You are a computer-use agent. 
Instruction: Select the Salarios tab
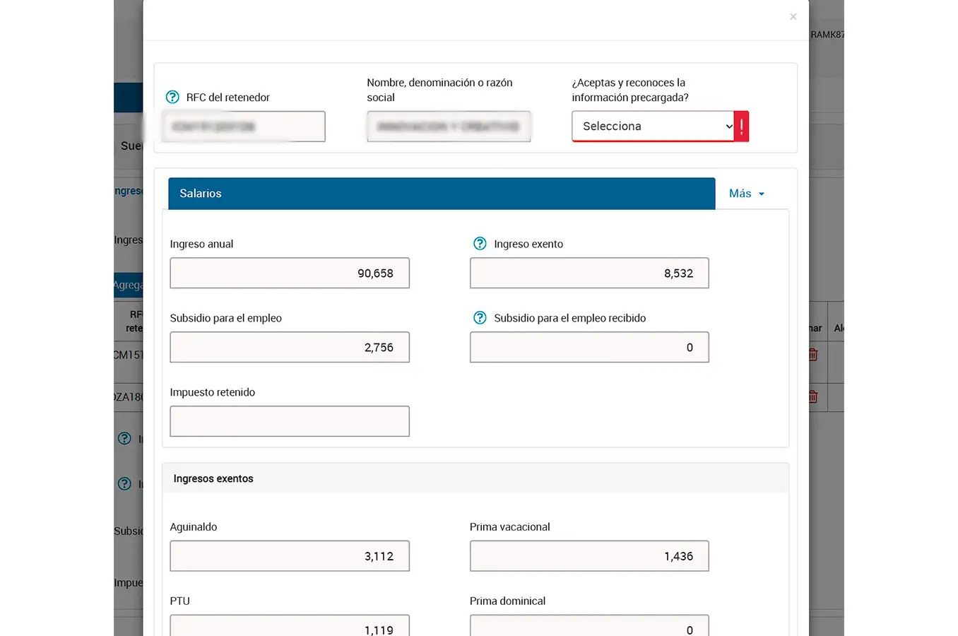point(200,193)
